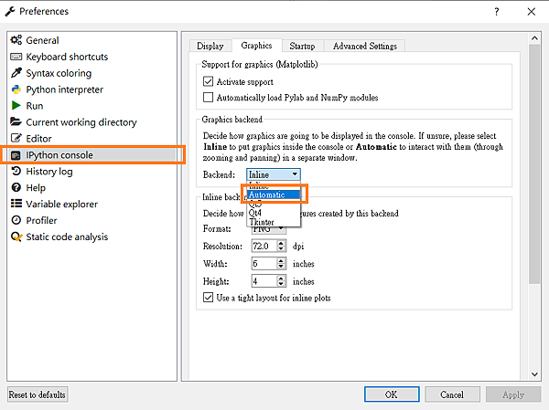Viewport: 549px width, 410px height.
Task: Click the Current working directory folder icon
Action: (16, 121)
